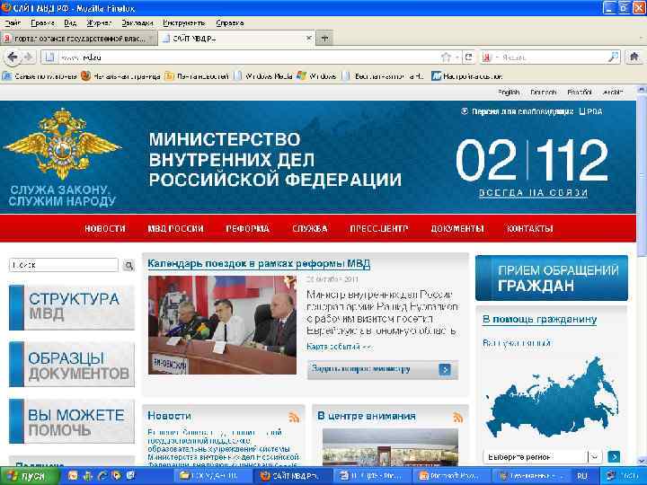
Task: Click the RU language indicator in taskbar
Action: click(581, 476)
